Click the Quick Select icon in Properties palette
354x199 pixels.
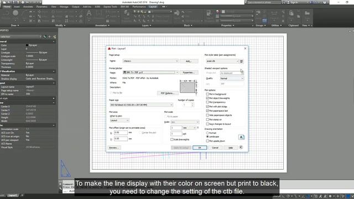[54, 36]
